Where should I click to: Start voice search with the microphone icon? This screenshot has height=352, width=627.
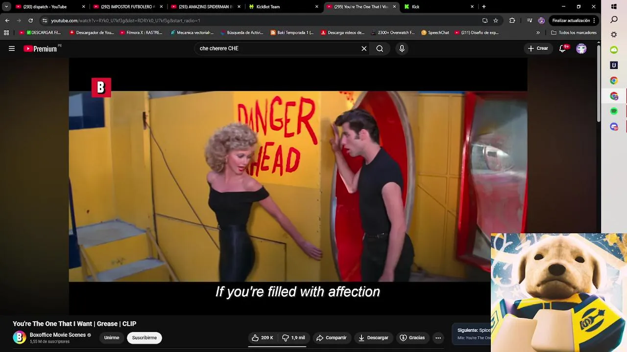pos(402,48)
